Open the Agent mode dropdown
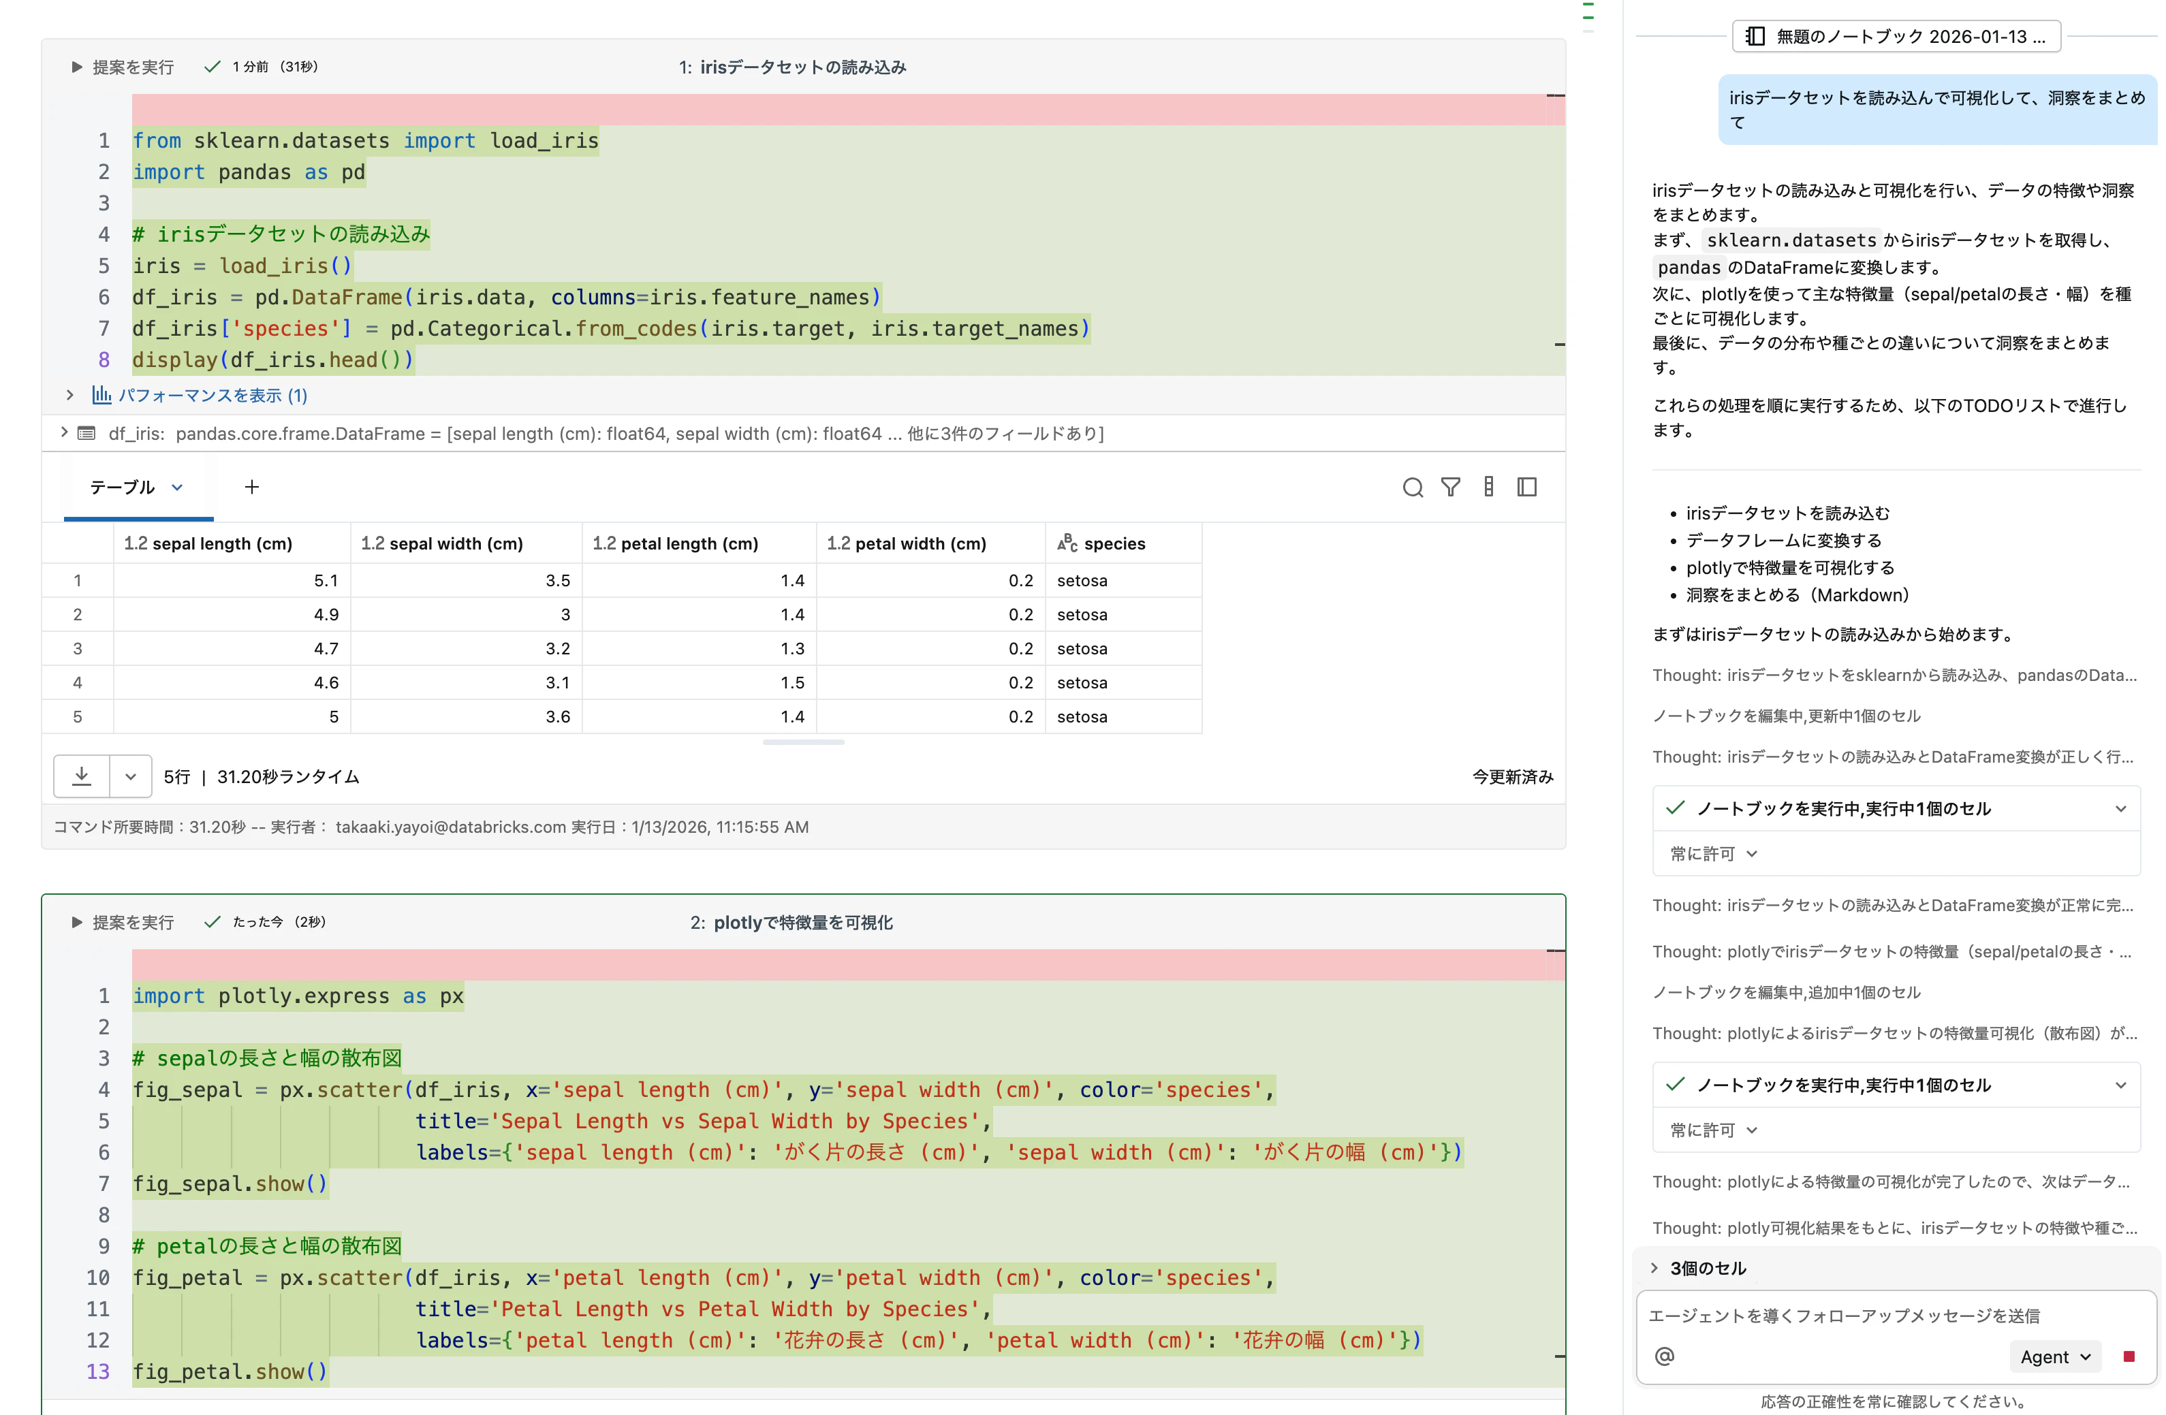 click(2054, 1356)
